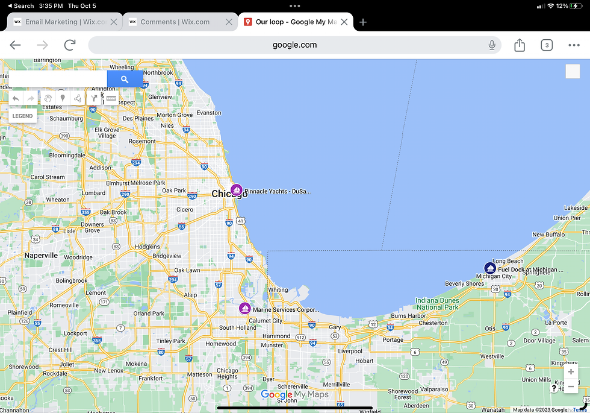Click the La Porte label
Screen dimensions: 590x413
(x=556, y=323)
